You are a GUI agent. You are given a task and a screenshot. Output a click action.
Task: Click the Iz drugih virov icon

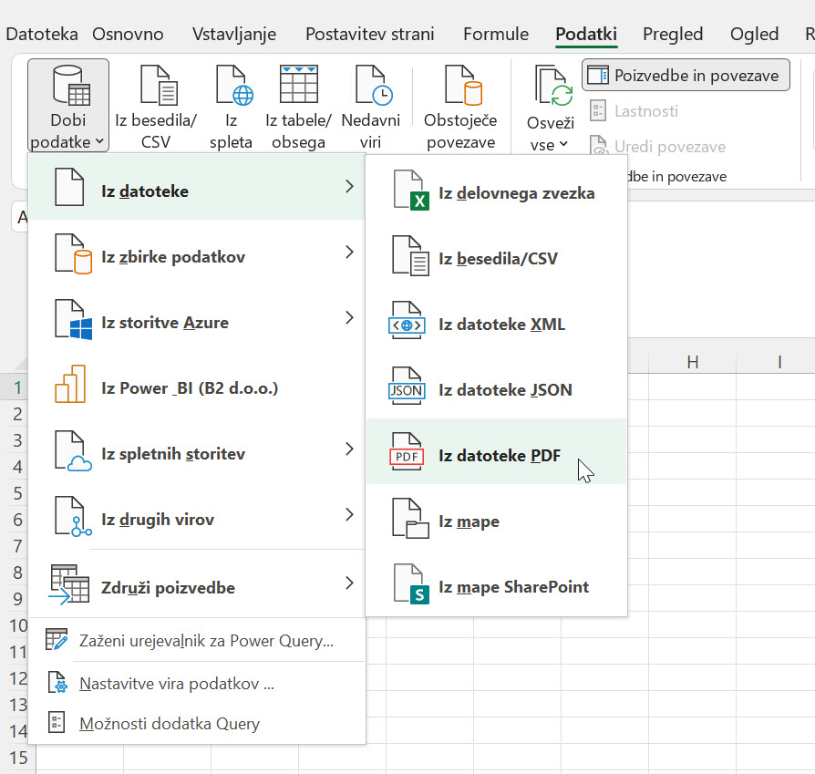pos(73,516)
